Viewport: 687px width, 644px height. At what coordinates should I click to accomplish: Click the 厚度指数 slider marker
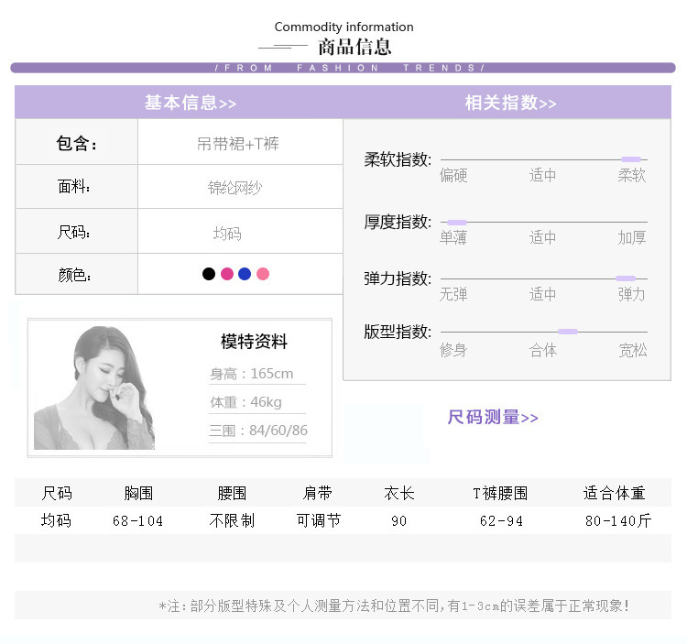click(x=457, y=223)
